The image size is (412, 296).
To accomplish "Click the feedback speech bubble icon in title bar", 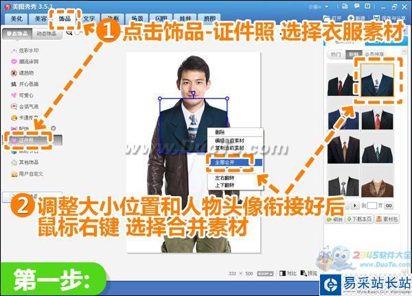I will pos(356,6).
